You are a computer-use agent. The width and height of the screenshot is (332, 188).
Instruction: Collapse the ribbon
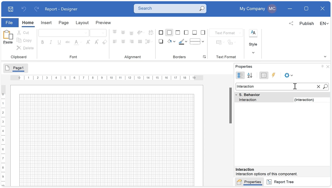(x=325, y=57)
